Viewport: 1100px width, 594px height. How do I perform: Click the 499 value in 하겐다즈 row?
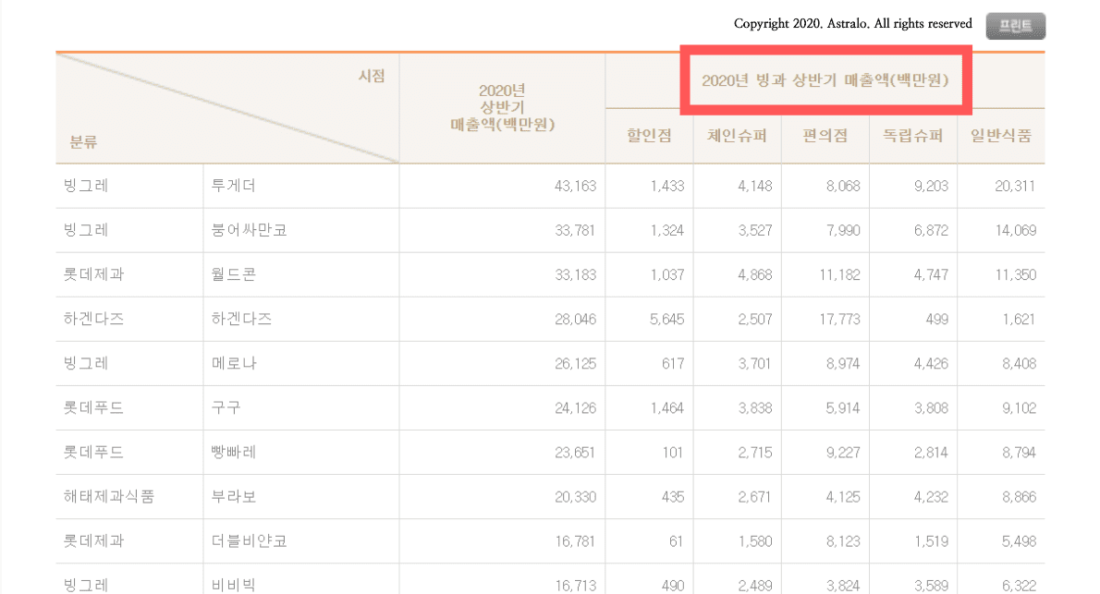click(937, 319)
